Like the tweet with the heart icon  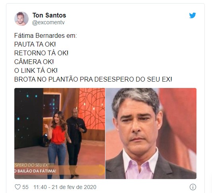pyautogui.click(x=18, y=187)
